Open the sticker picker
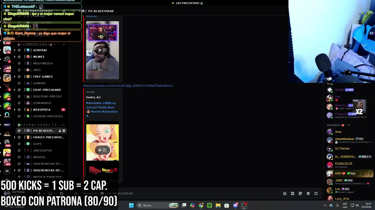Image resolution: width=375 pixels, height=210 pixels. point(300,193)
